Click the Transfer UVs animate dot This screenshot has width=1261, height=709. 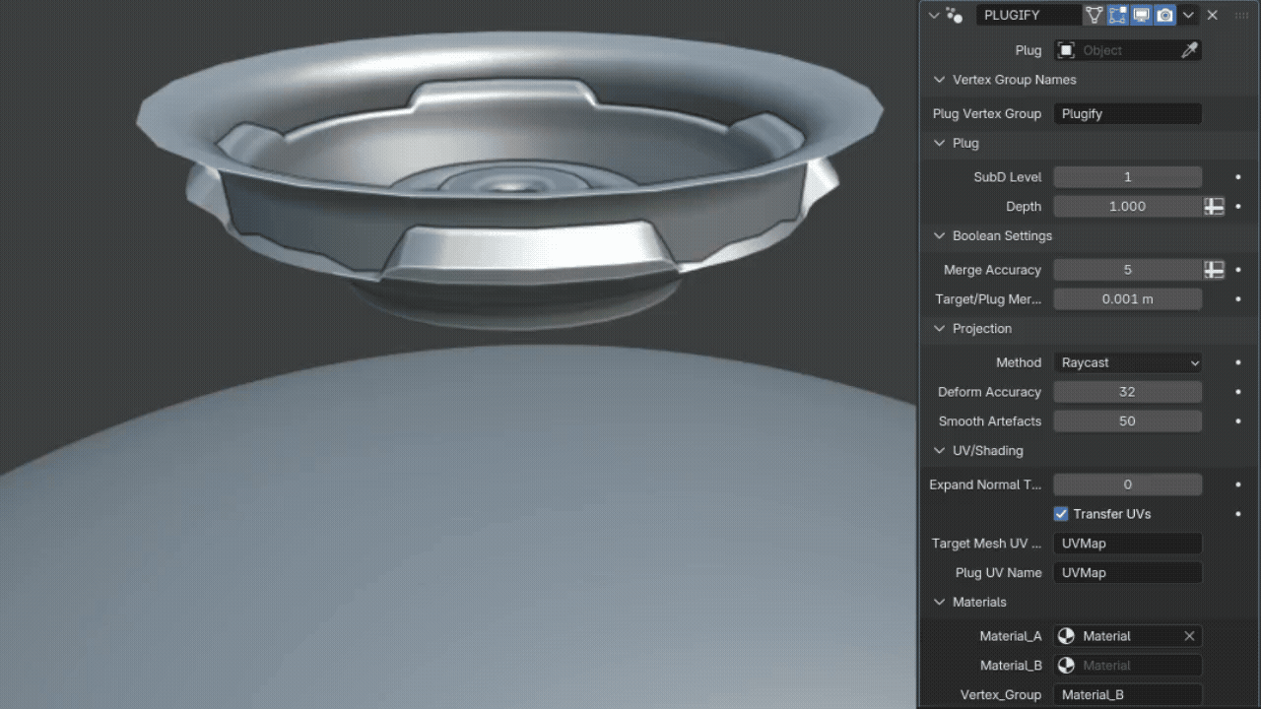[1238, 514]
